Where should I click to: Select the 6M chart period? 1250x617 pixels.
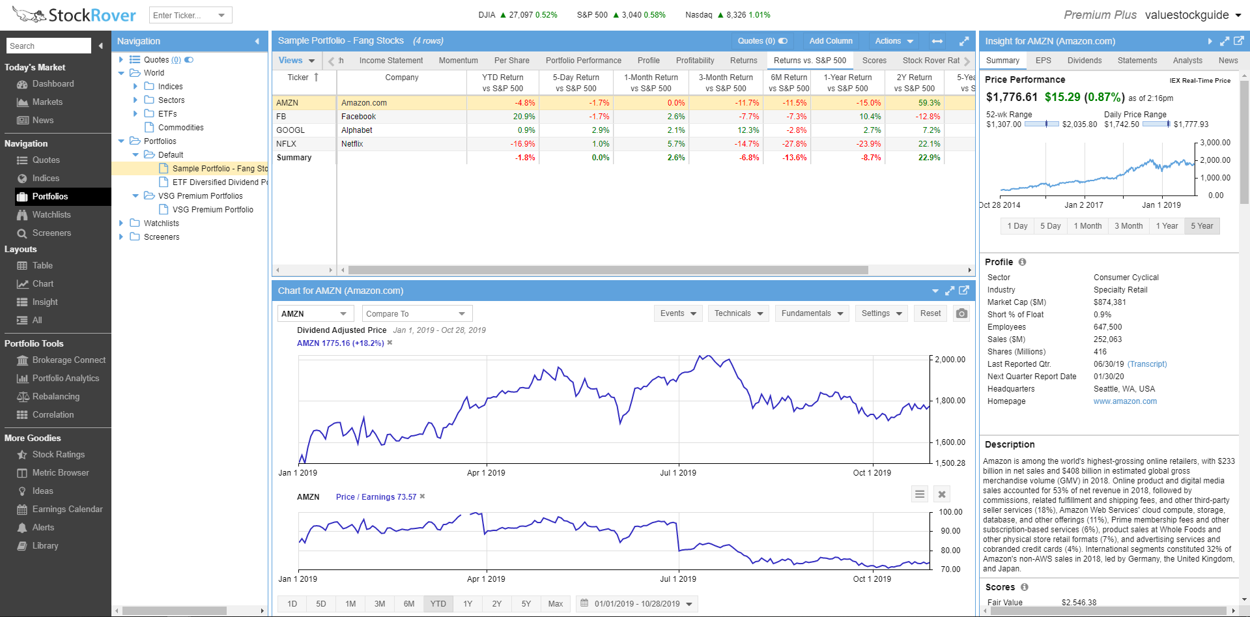pos(409,604)
